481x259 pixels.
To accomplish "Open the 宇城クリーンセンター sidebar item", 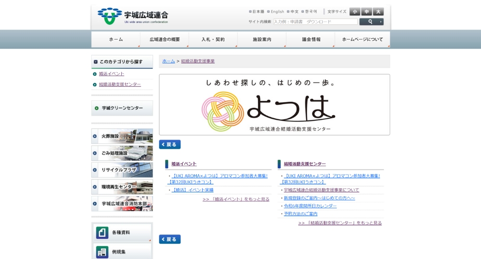I will (x=122, y=108).
